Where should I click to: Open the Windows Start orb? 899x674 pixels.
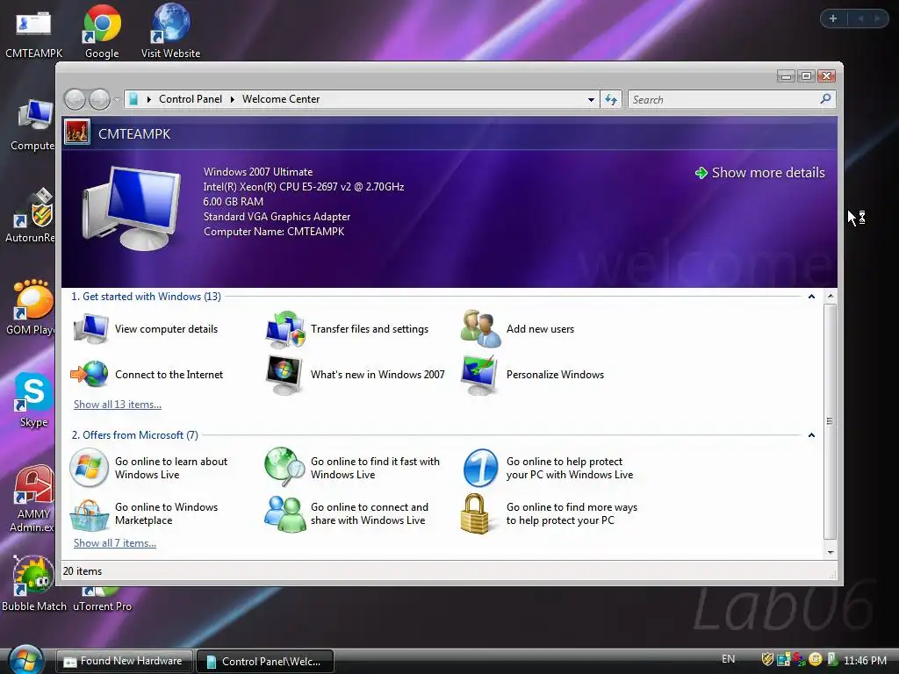[x=26, y=659]
